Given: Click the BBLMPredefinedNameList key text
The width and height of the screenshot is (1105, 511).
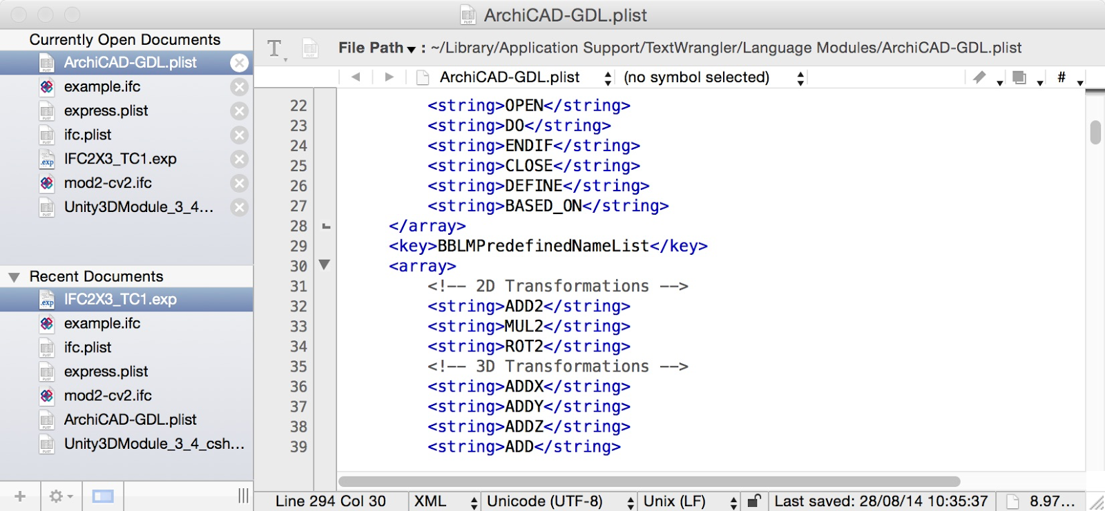Looking at the screenshot, I should point(544,247).
